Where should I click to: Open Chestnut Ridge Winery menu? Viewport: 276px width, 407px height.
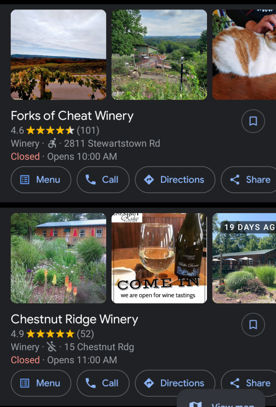(x=41, y=383)
